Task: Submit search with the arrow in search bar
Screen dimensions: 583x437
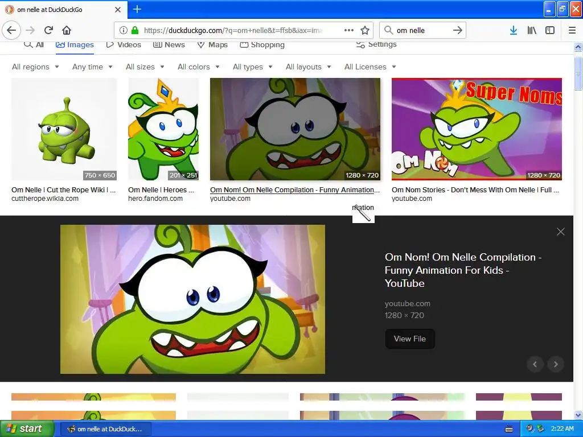Action: click(x=458, y=30)
